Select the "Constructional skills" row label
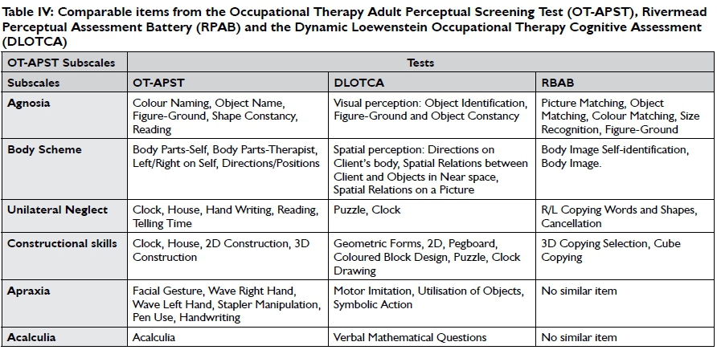717x350 pixels. (62, 243)
